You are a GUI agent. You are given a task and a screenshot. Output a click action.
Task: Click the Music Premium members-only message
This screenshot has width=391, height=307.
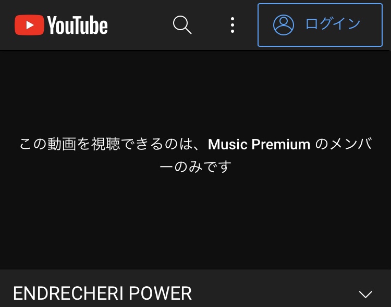click(195, 155)
